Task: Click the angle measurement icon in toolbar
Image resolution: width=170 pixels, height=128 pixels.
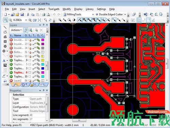Action: (x=153, y=20)
